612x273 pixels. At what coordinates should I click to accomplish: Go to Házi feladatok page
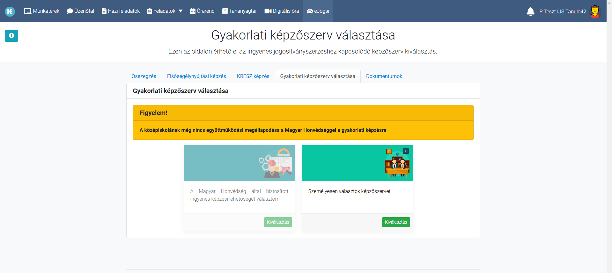(x=121, y=11)
